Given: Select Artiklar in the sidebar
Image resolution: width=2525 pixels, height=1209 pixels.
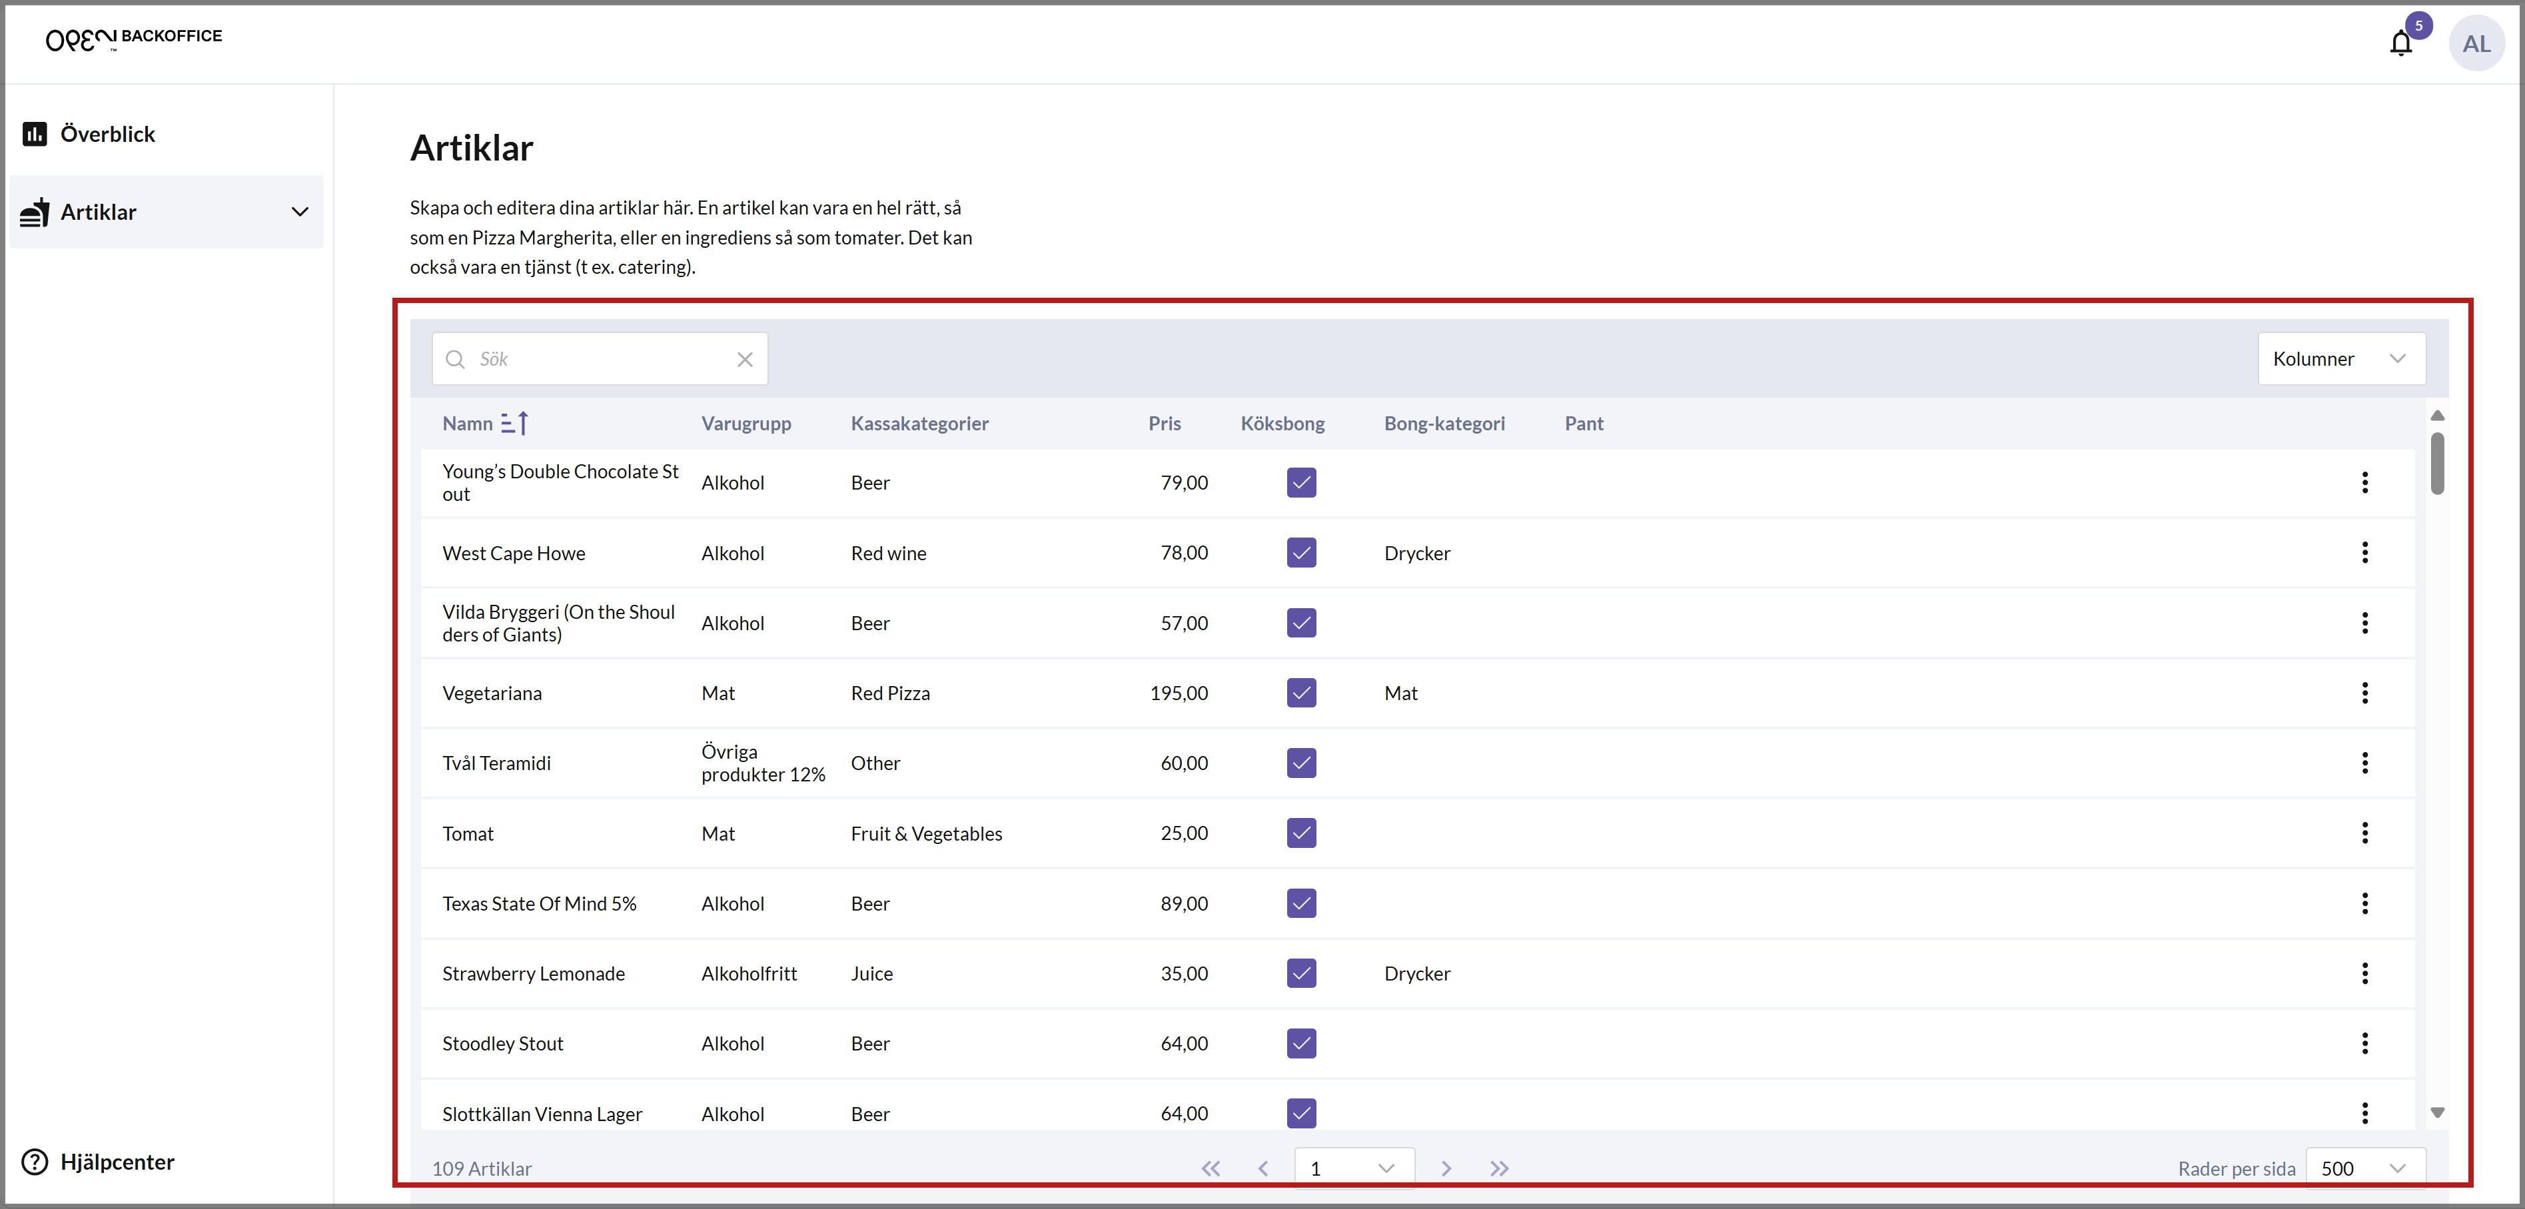Looking at the screenshot, I should coord(166,212).
